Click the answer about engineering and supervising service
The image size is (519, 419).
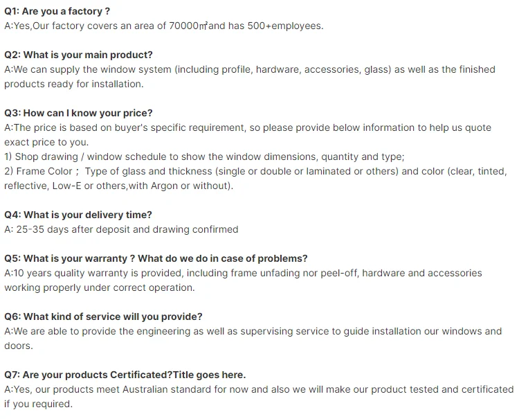point(253,331)
